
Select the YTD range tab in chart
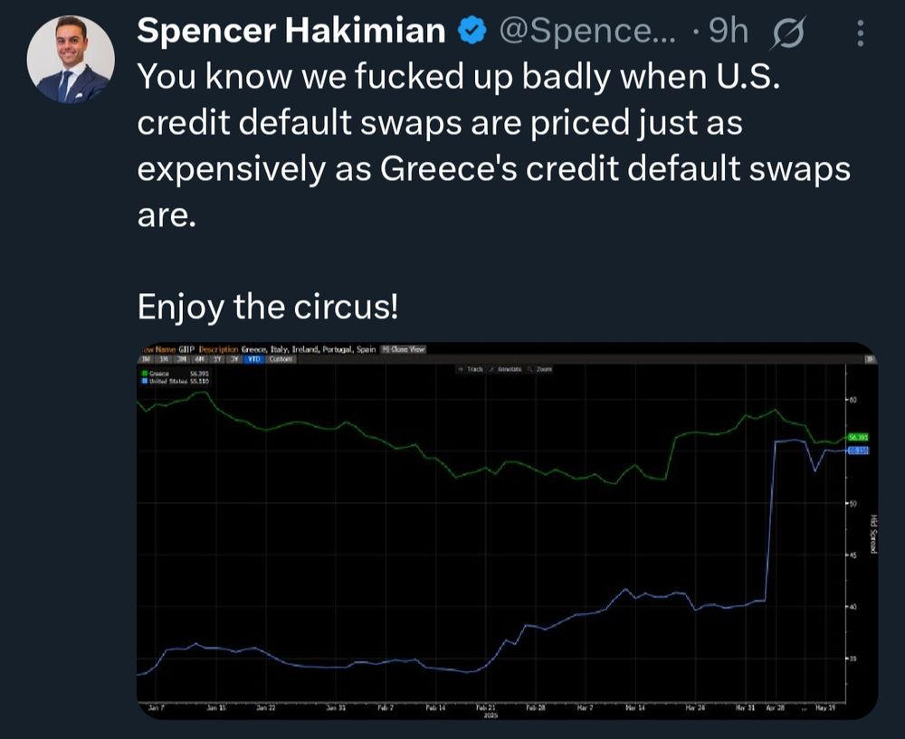tap(252, 359)
